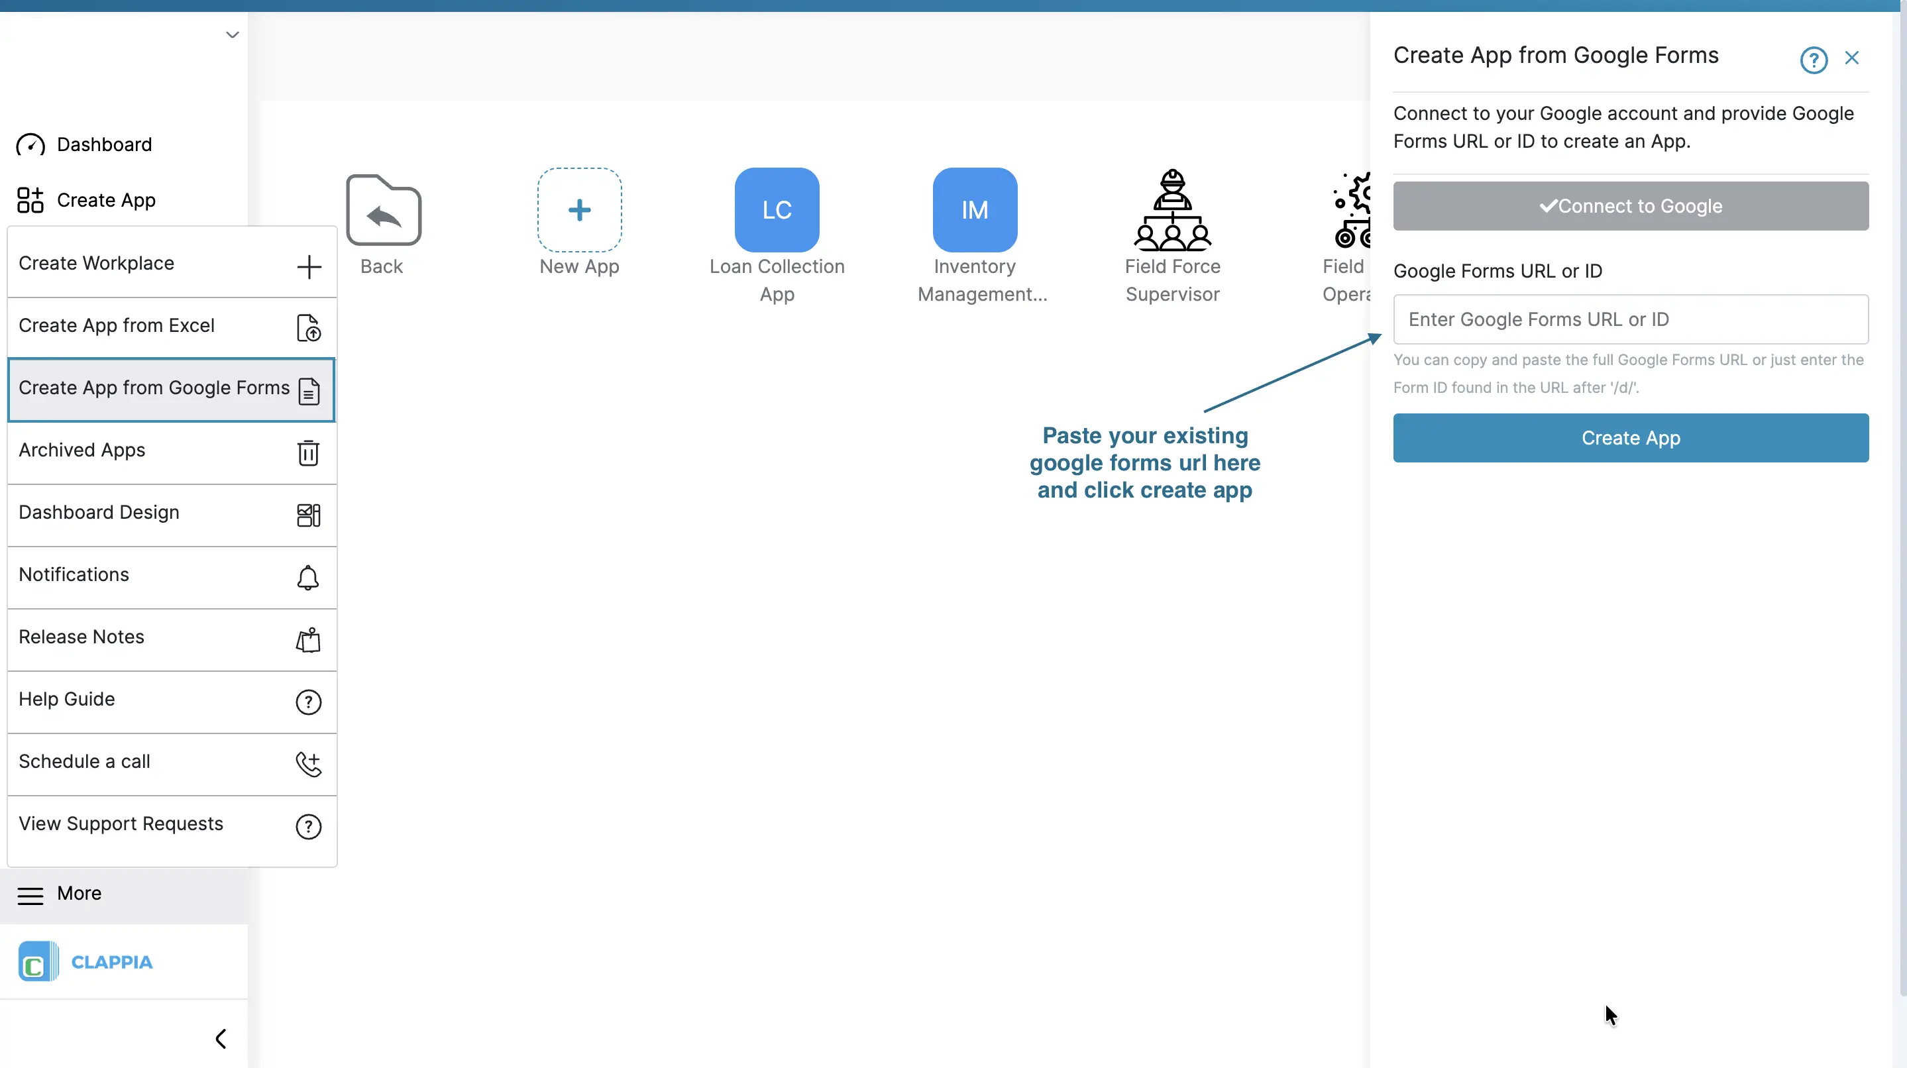
Task: Select Create App from Google Forms
Action: (x=172, y=390)
